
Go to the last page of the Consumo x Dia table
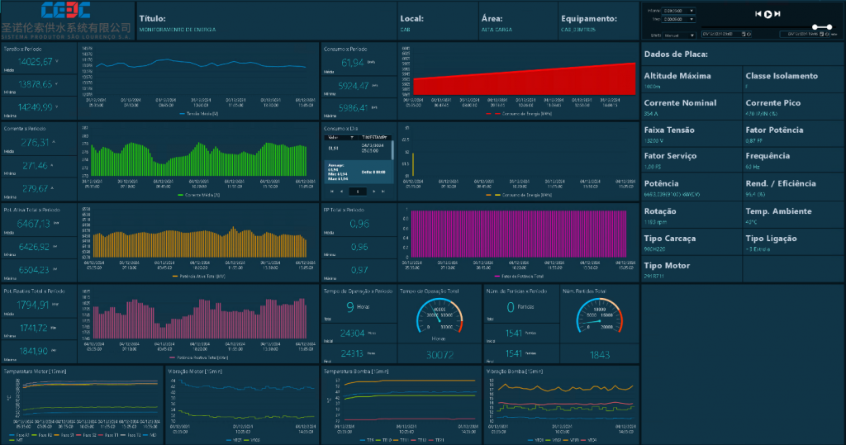pos(384,192)
